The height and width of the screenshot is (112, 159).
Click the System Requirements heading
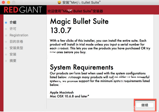point(81,67)
